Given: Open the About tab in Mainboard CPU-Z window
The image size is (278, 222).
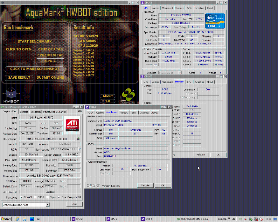Looking at the screenshot, I should click(x=154, y=113).
